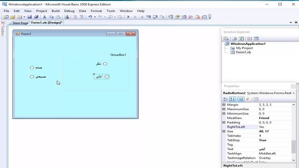Click the New Project toolbar icon
This screenshot has width=299, height=168.
6,17
